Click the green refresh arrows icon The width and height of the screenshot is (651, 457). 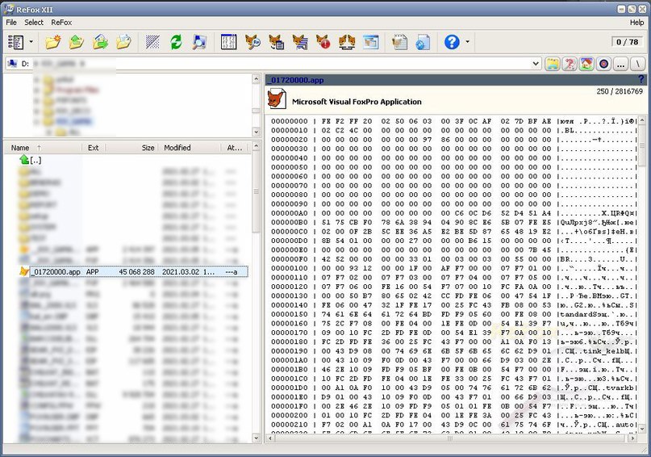point(176,42)
